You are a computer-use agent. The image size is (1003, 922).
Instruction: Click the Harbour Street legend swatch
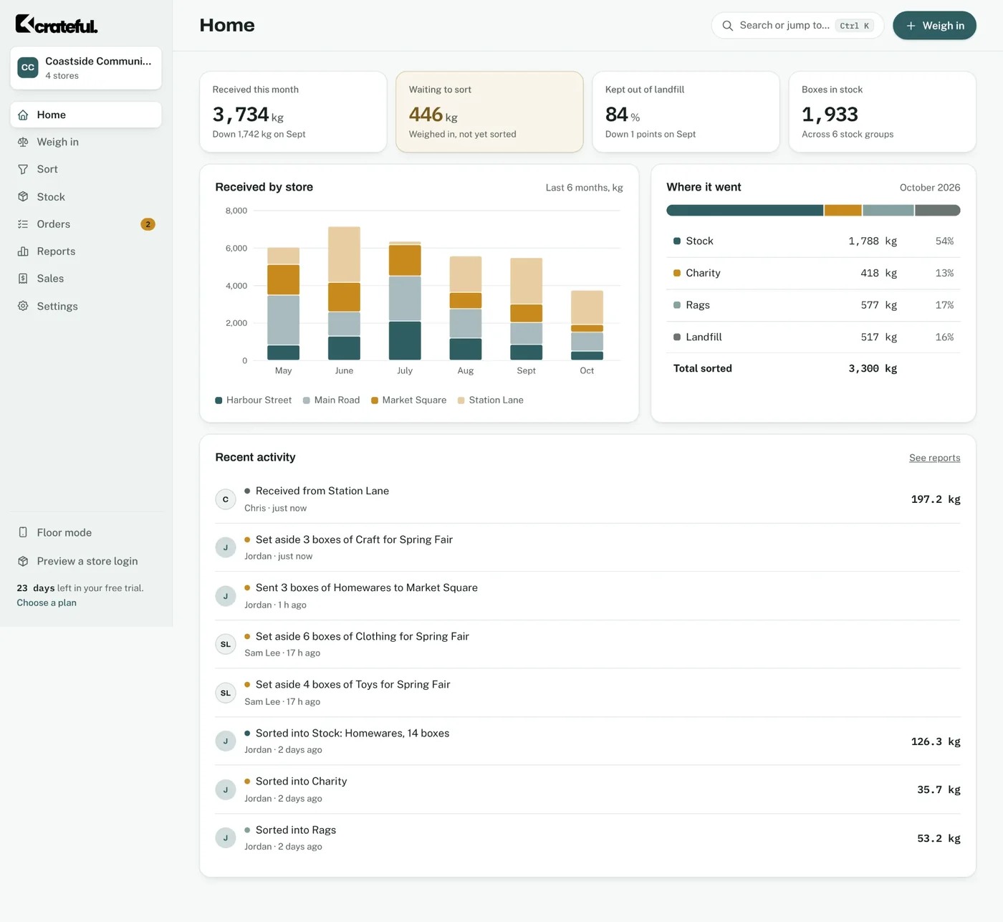pos(219,400)
